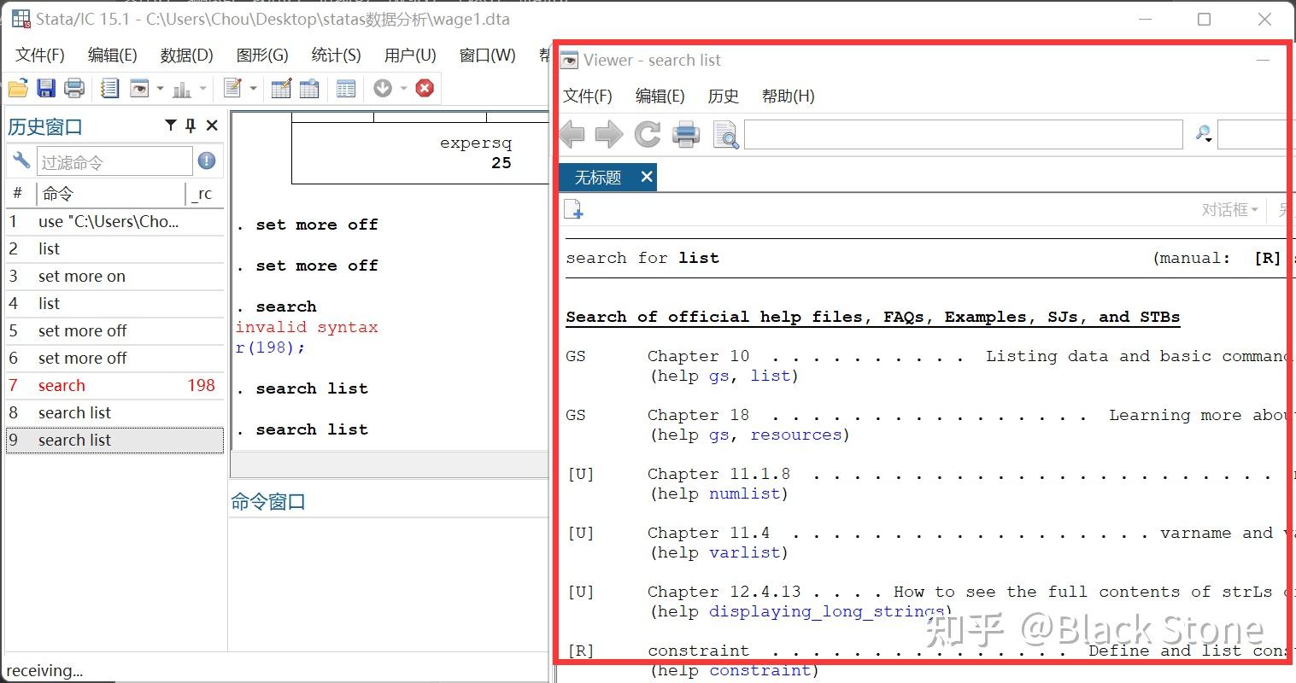
Task: Open the Data Browser icon
Action: 309,88
